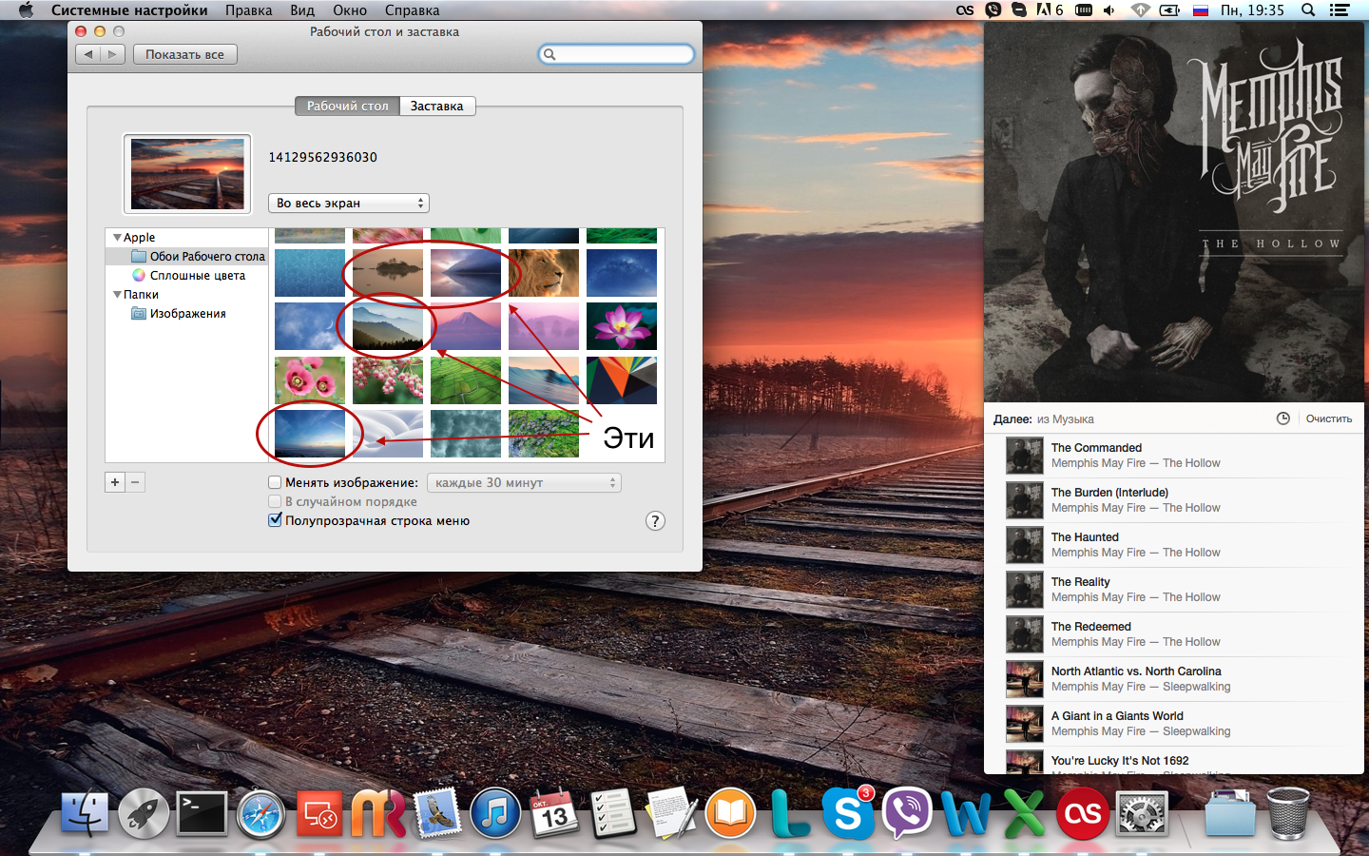Open the Вид menu
The height and width of the screenshot is (856, 1369).
coord(302,10)
